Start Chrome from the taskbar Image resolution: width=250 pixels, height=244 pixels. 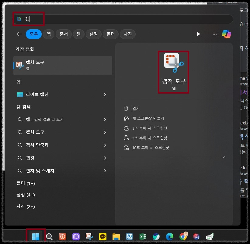tap(184, 236)
